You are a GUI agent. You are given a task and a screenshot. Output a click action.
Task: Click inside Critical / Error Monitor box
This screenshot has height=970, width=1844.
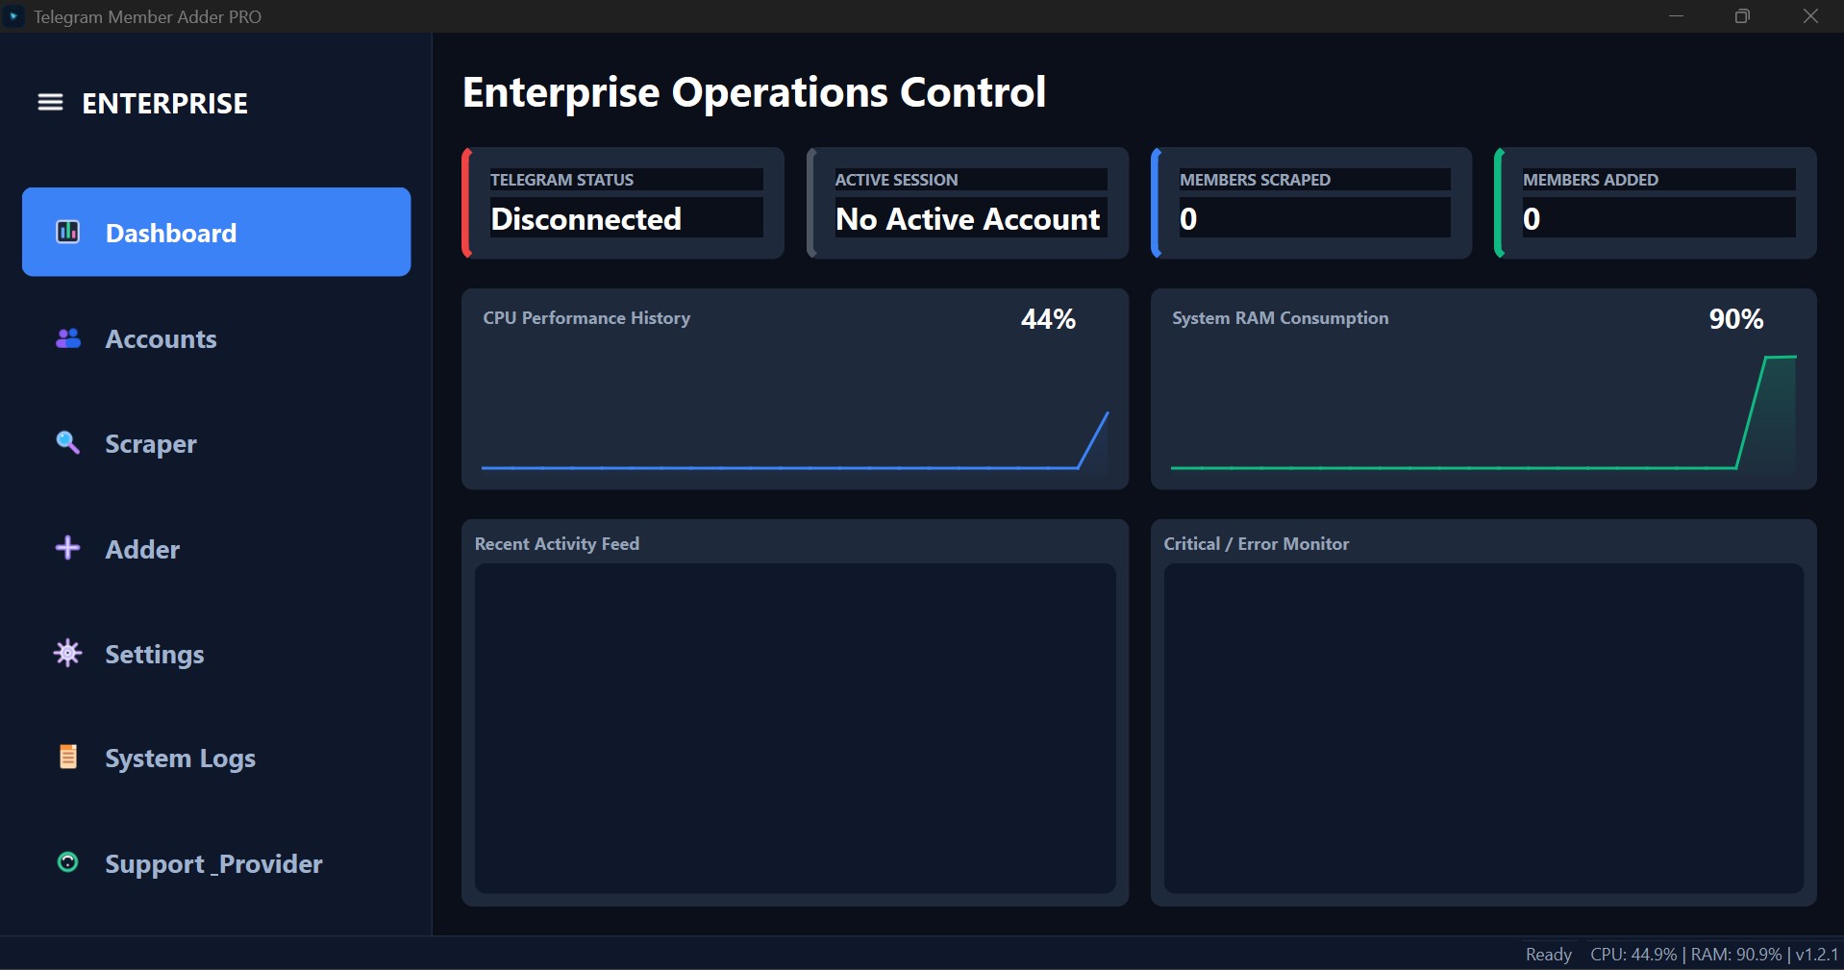(x=1483, y=728)
